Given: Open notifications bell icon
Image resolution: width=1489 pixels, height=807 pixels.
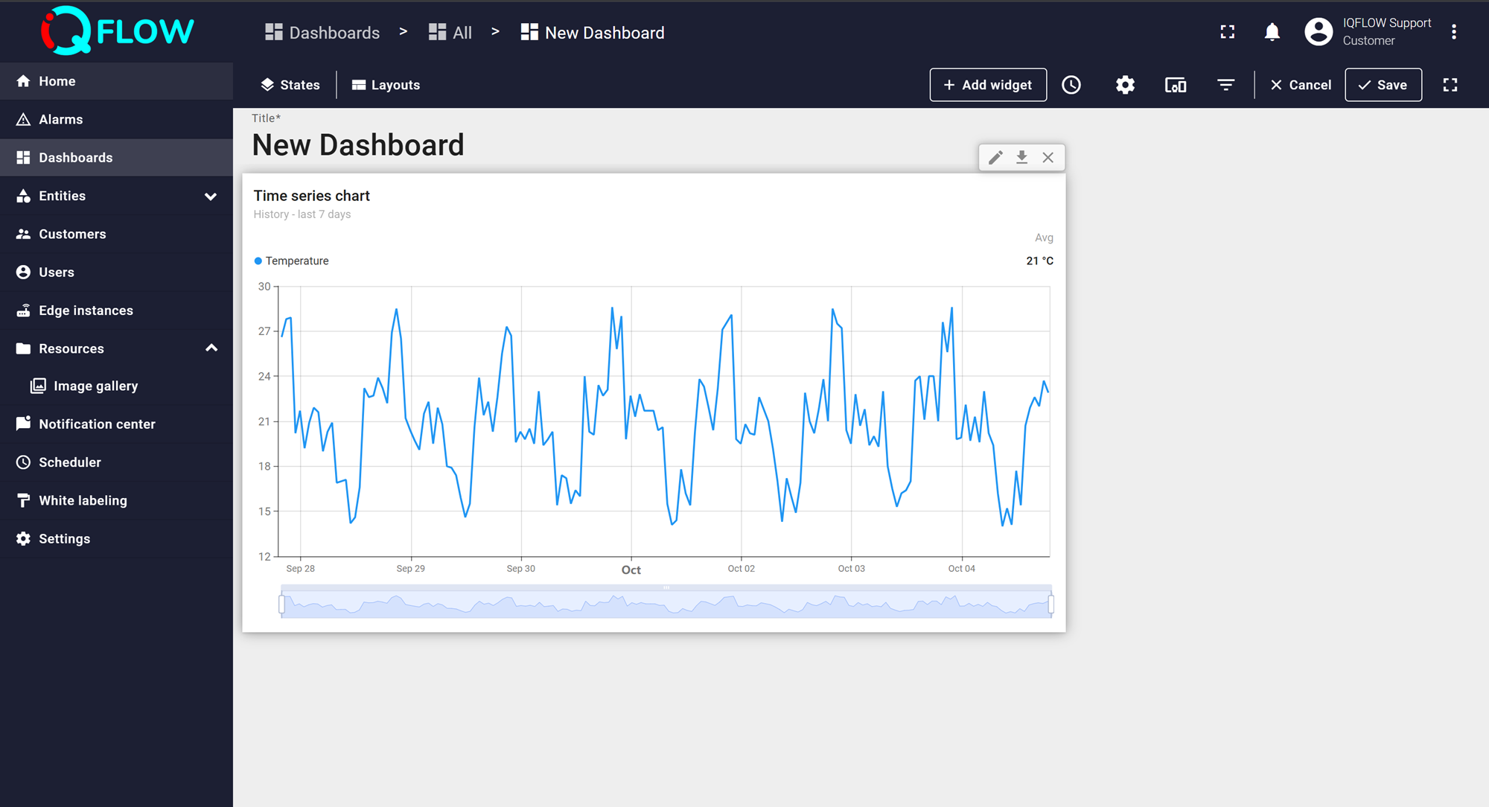Looking at the screenshot, I should [x=1272, y=32].
